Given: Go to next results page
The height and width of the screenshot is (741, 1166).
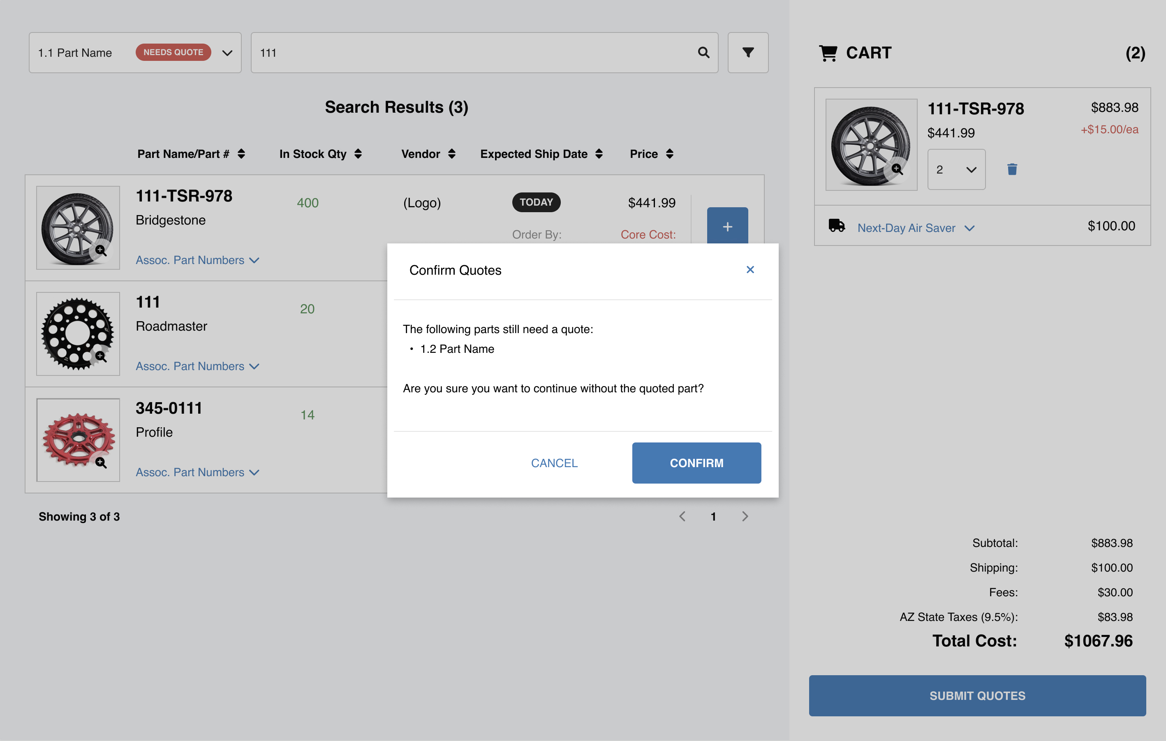Looking at the screenshot, I should coord(745,516).
